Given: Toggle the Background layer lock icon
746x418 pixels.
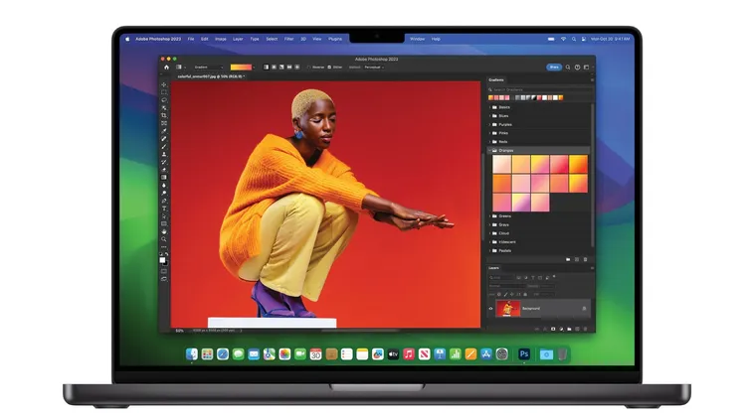Looking at the screenshot, I should pyautogui.click(x=584, y=308).
